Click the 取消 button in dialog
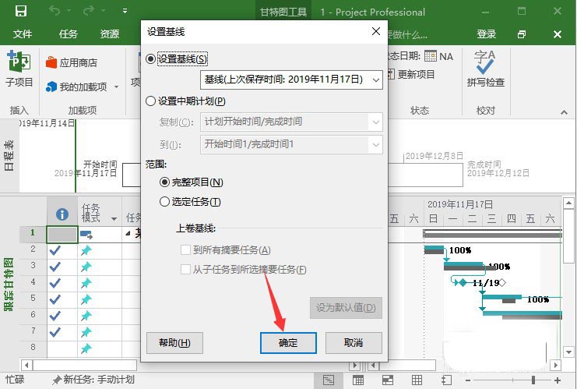This screenshot has height=389, width=577. pyautogui.click(x=354, y=343)
